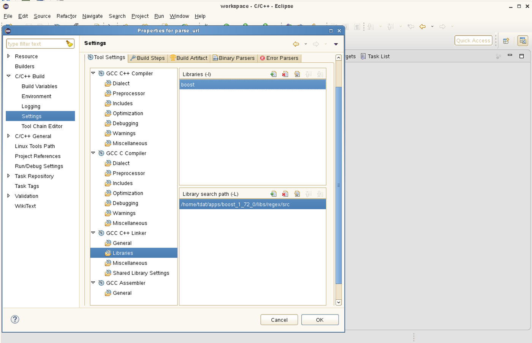Click the settings panel vertical scrollbar
This screenshot has height=343, width=532.
[339, 185]
